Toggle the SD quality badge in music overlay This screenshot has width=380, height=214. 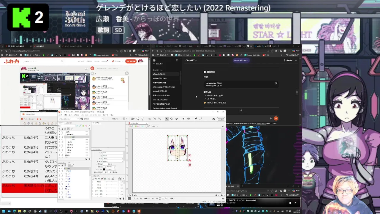click(118, 30)
